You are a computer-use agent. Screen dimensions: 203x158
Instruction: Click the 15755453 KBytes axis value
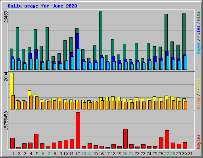(x=6, y=120)
